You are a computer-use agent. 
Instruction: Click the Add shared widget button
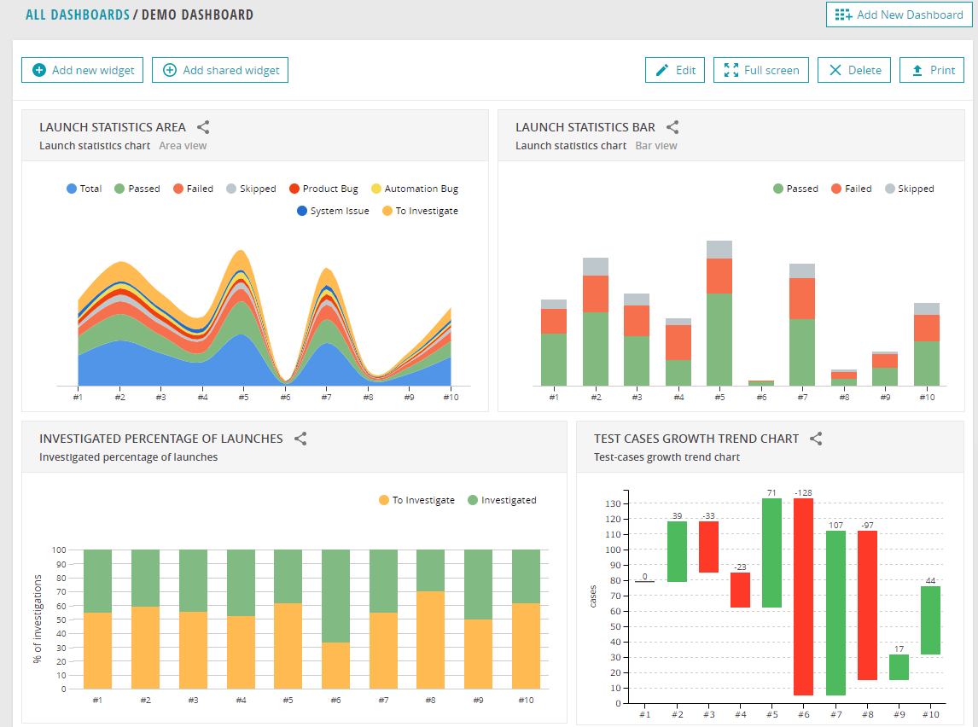point(220,71)
